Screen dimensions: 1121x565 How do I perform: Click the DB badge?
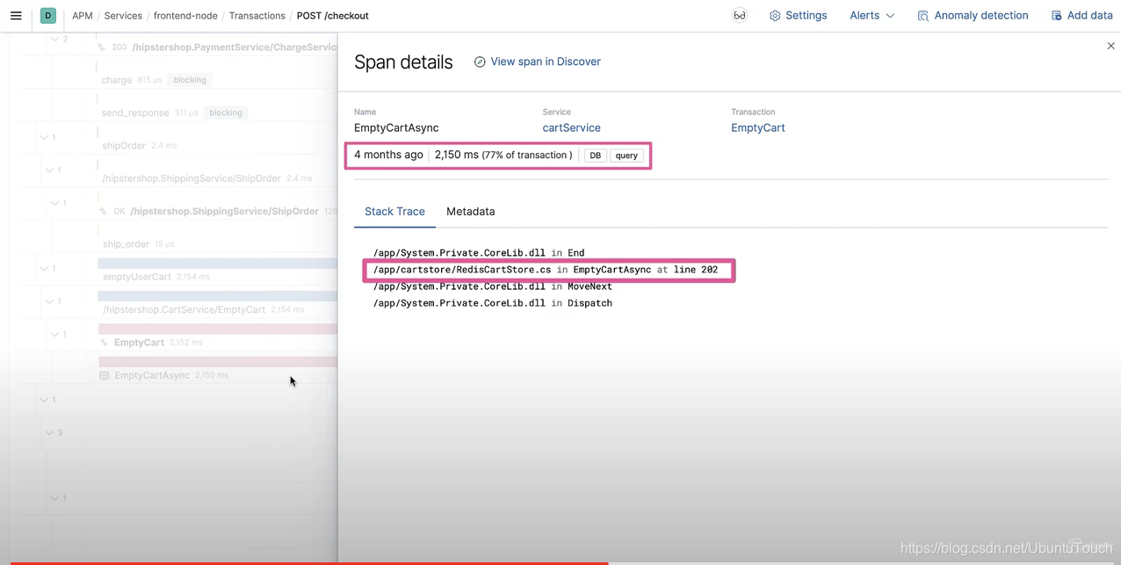(595, 156)
